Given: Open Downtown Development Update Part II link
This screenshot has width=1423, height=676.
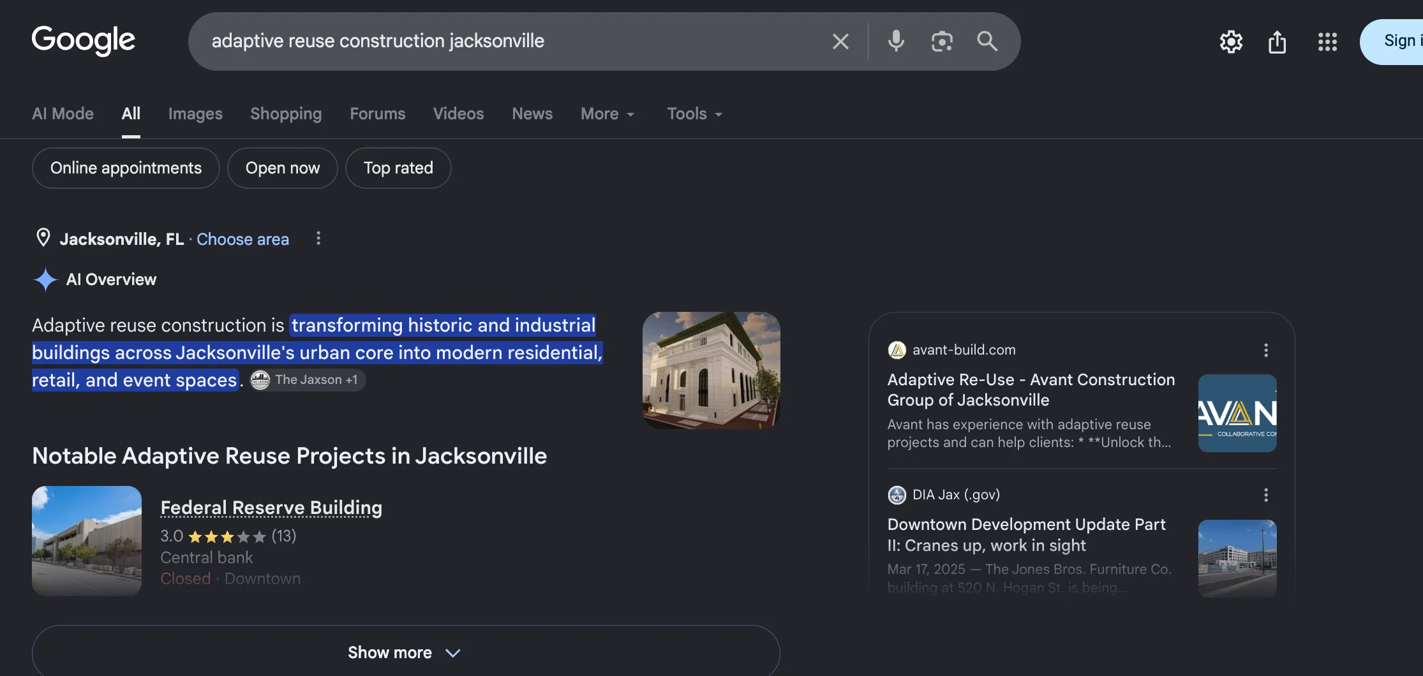Looking at the screenshot, I should (1026, 535).
